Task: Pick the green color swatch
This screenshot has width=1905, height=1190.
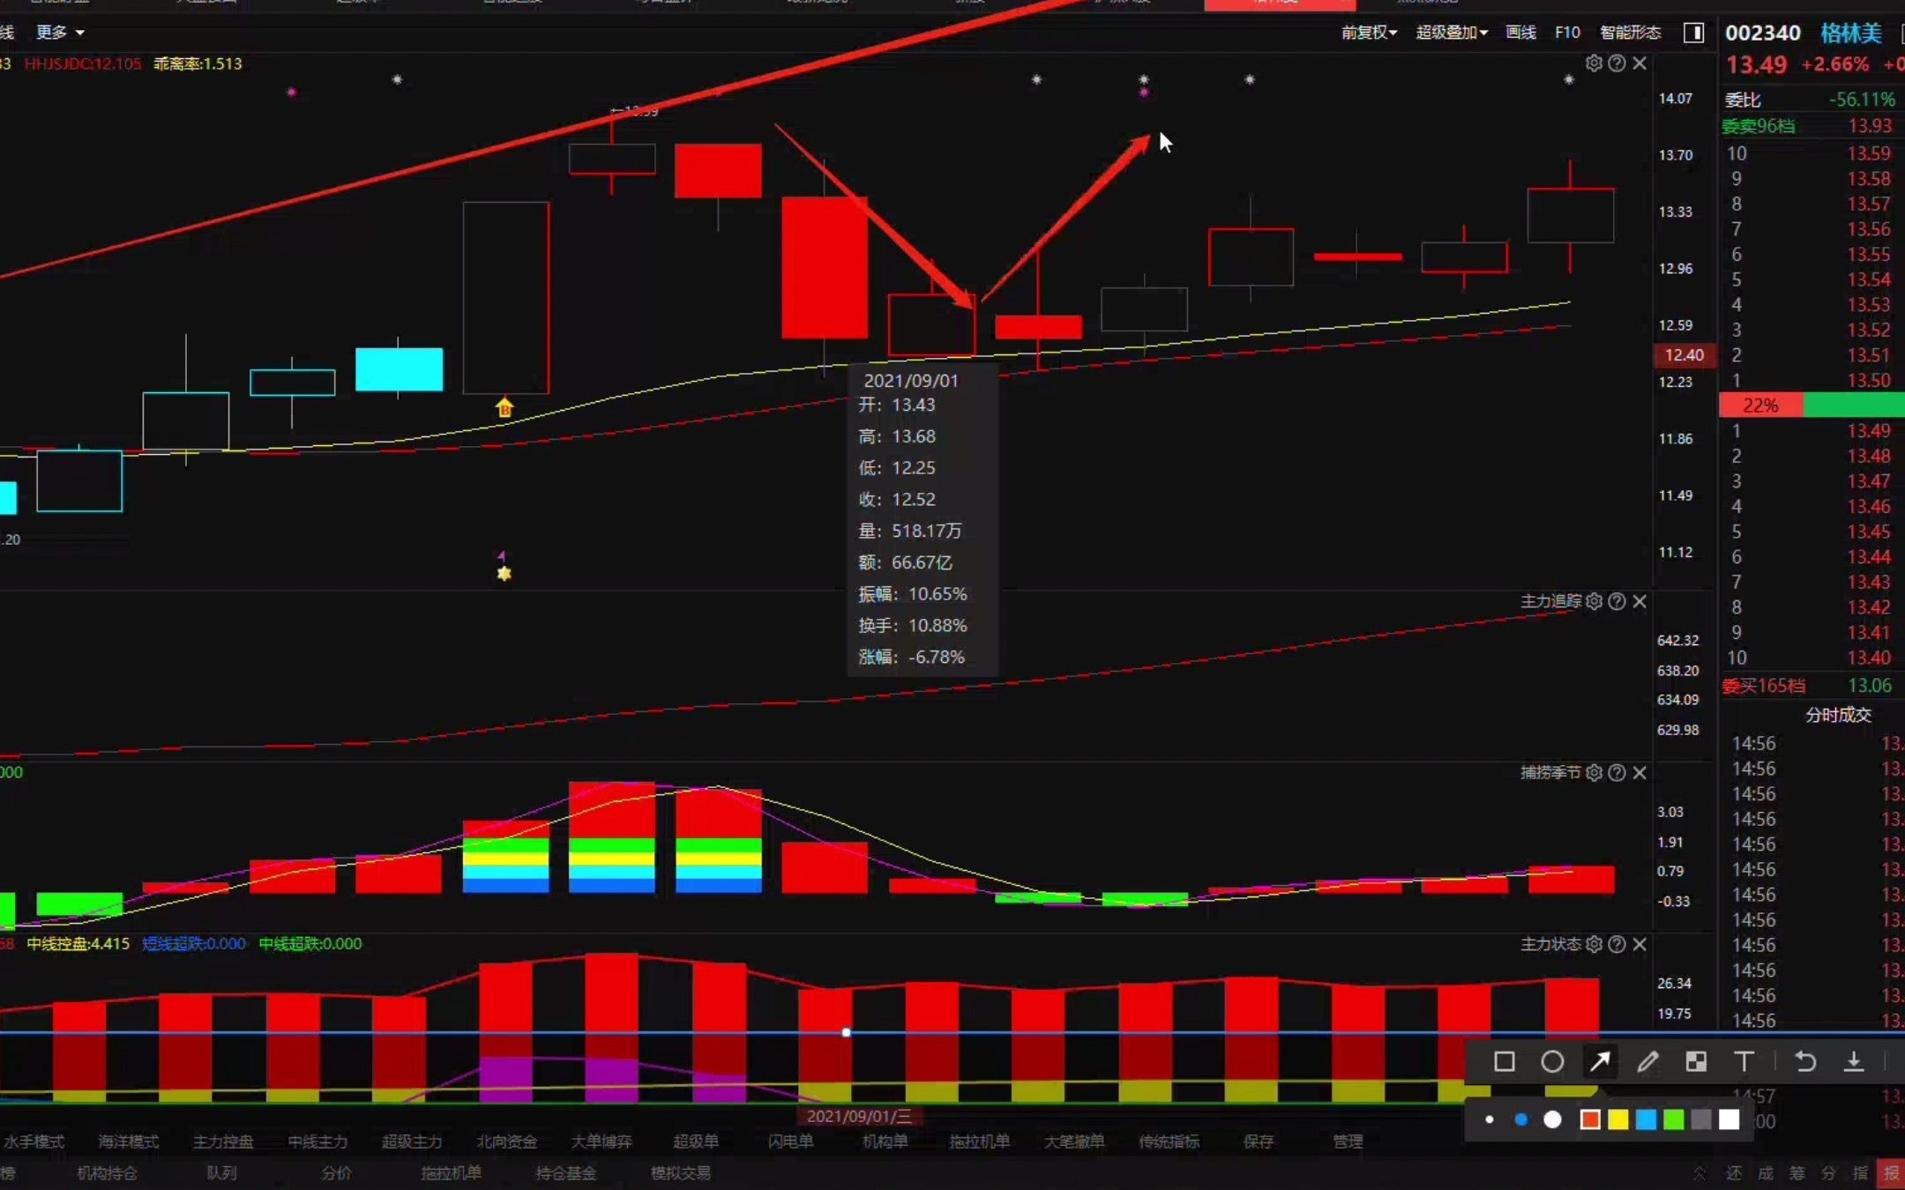Action: pyautogui.click(x=1674, y=1119)
